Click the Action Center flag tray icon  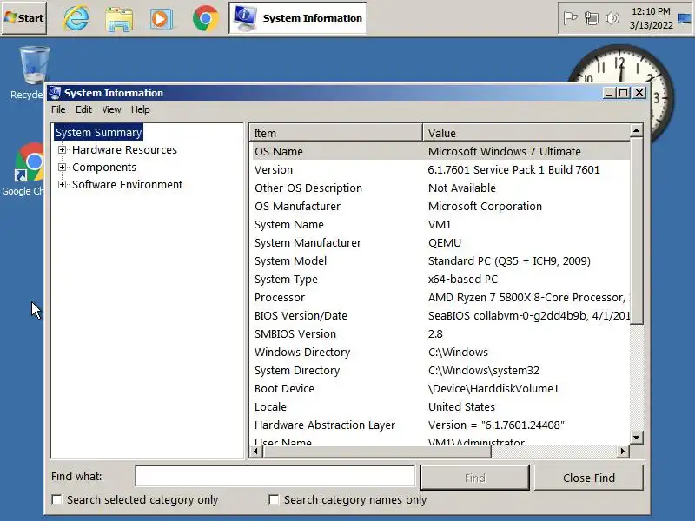pyautogui.click(x=570, y=18)
